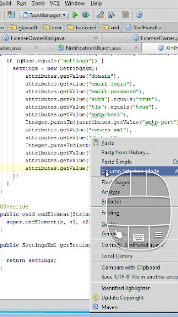This screenshot has height=317, width=178.
Task: Tap the hand pointer icon on overlay
Action: click(x=119, y=234)
